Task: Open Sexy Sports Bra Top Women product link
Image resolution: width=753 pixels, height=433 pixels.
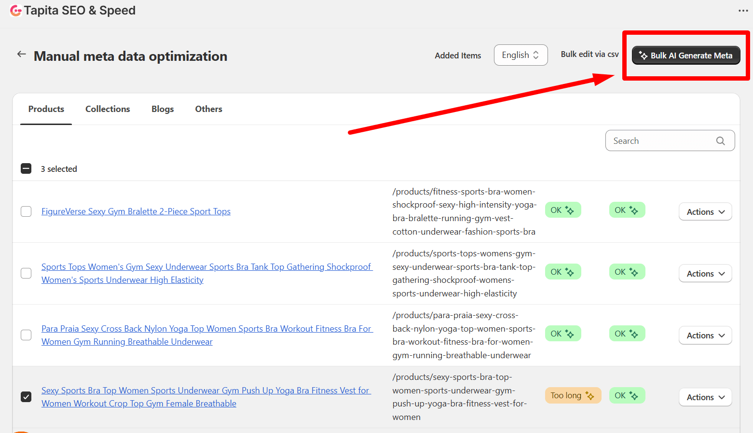Action: (x=206, y=397)
